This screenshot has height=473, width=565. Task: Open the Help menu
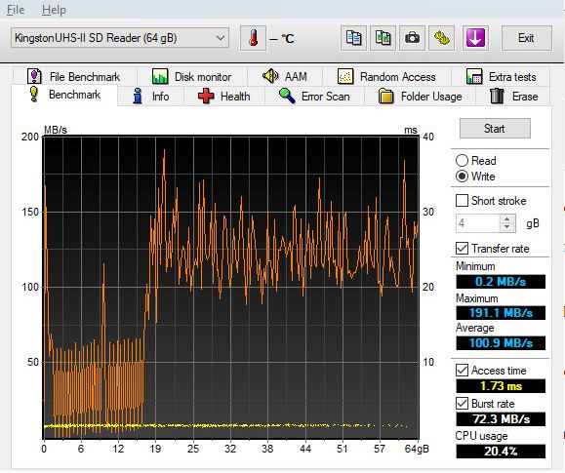[54, 10]
